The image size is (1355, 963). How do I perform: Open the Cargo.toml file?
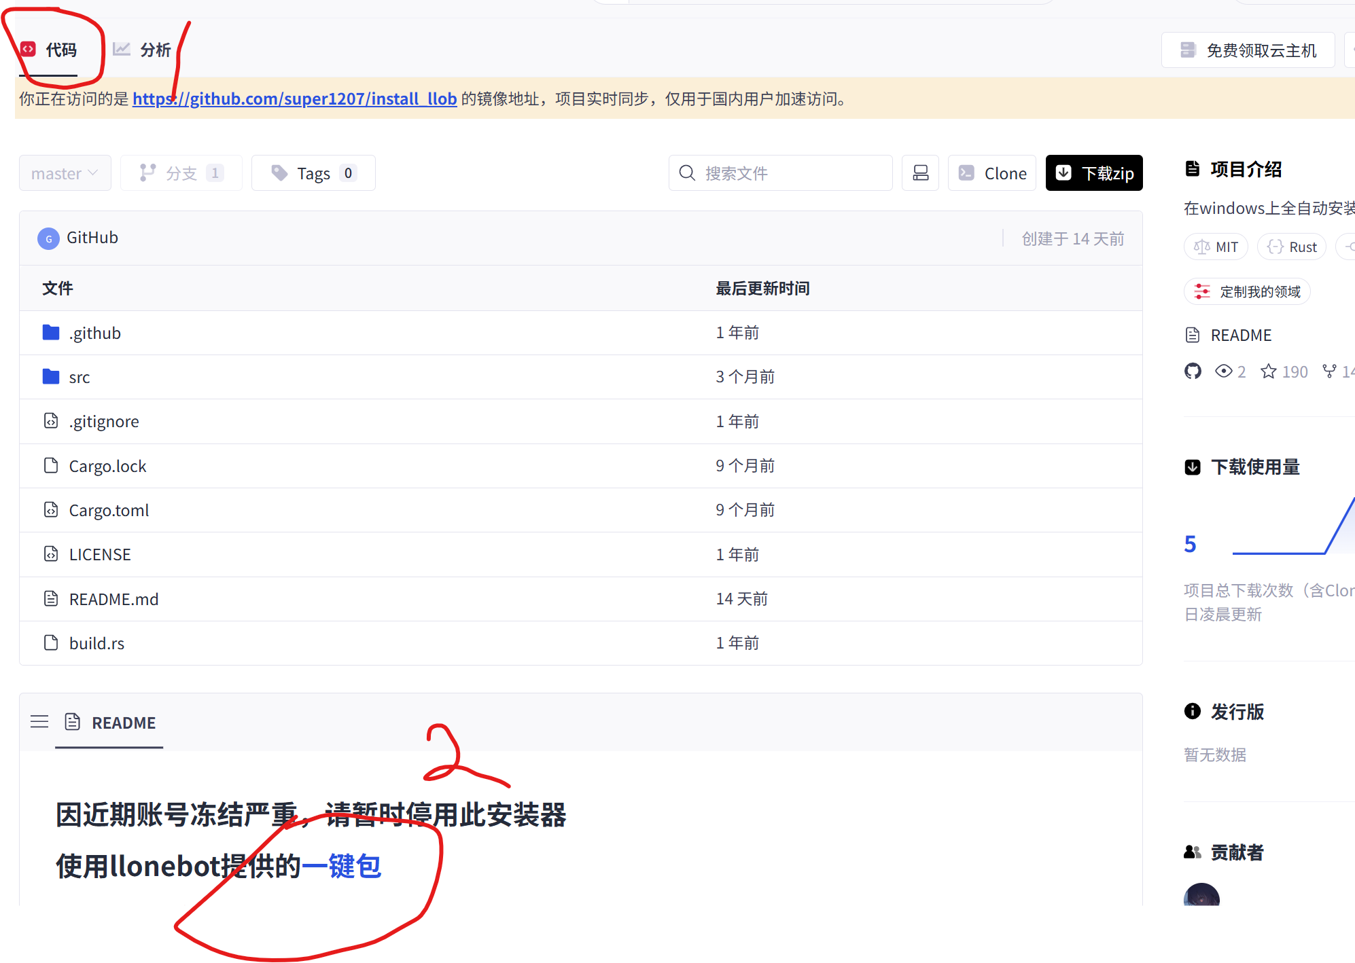[109, 510]
